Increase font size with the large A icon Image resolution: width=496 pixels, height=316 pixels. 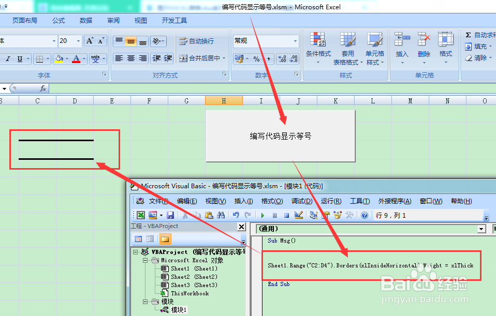click(90, 41)
